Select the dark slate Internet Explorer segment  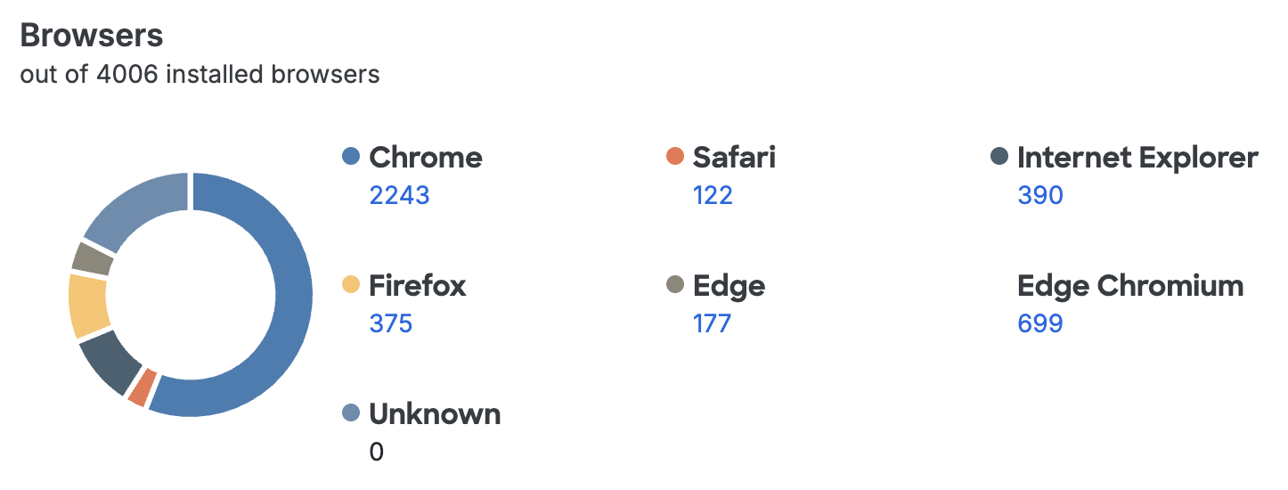click(109, 362)
